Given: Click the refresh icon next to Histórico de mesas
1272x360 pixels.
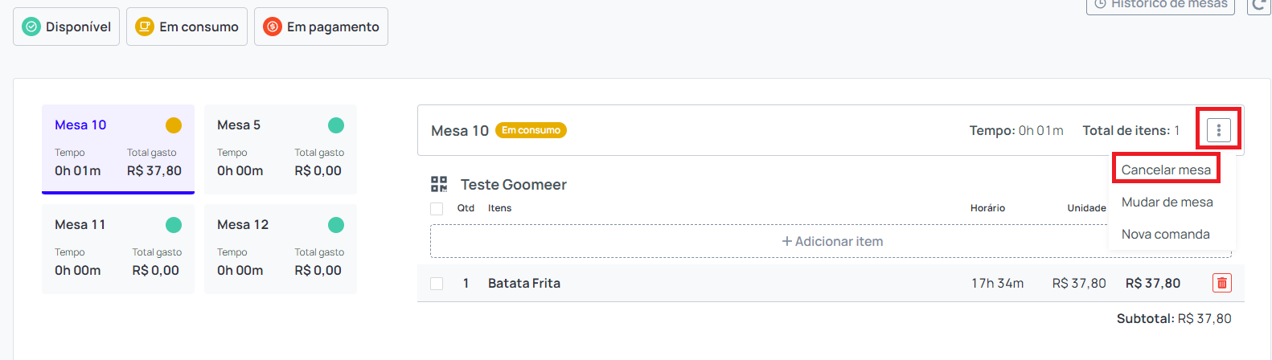Looking at the screenshot, I should 1259,5.
